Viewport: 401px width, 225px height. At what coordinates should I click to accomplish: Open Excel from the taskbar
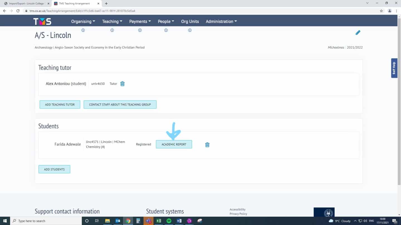[x=159, y=221]
